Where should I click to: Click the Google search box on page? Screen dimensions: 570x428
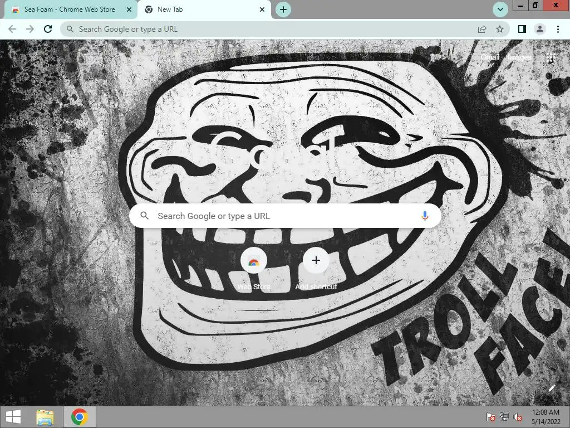(286, 216)
